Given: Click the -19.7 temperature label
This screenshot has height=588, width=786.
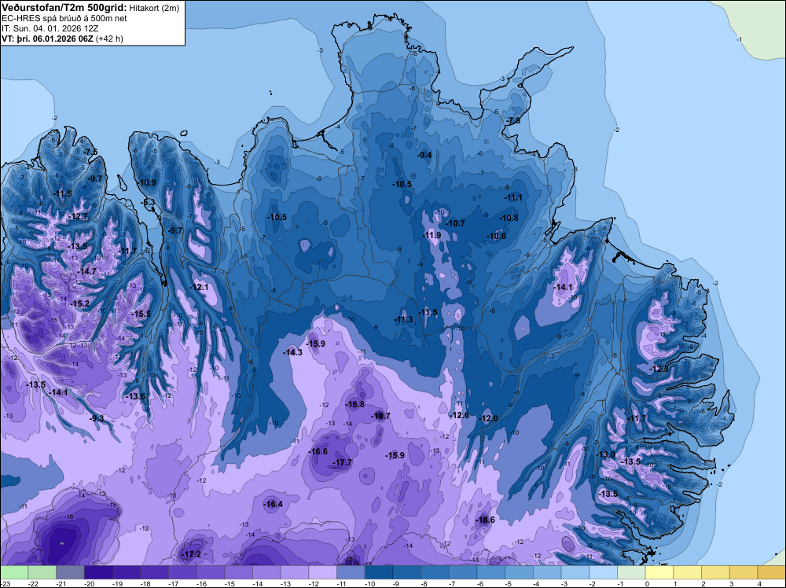Looking at the screenshot, I should coord(380,416).
